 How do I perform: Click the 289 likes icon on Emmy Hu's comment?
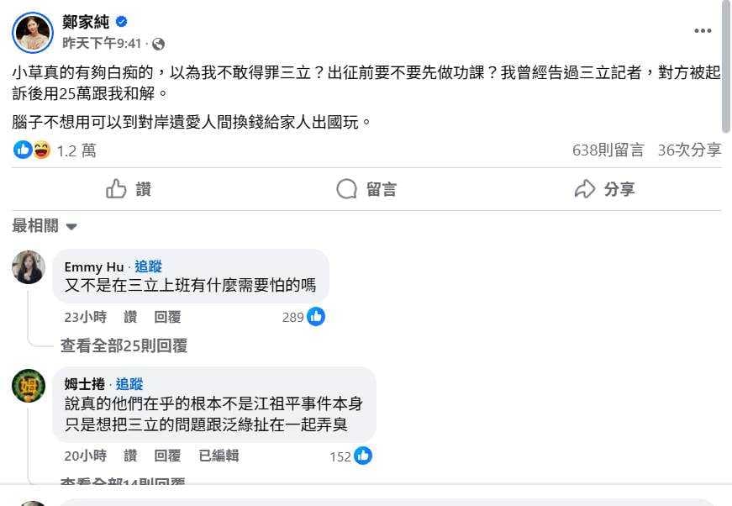(316, 317)
